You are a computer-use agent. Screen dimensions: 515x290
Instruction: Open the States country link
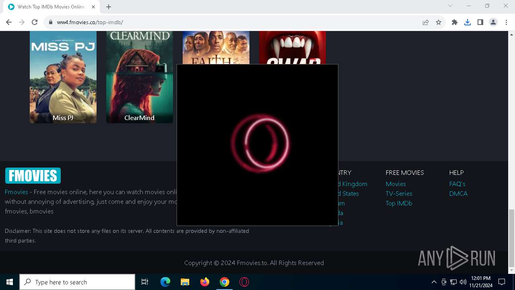(x=348, y=193)
